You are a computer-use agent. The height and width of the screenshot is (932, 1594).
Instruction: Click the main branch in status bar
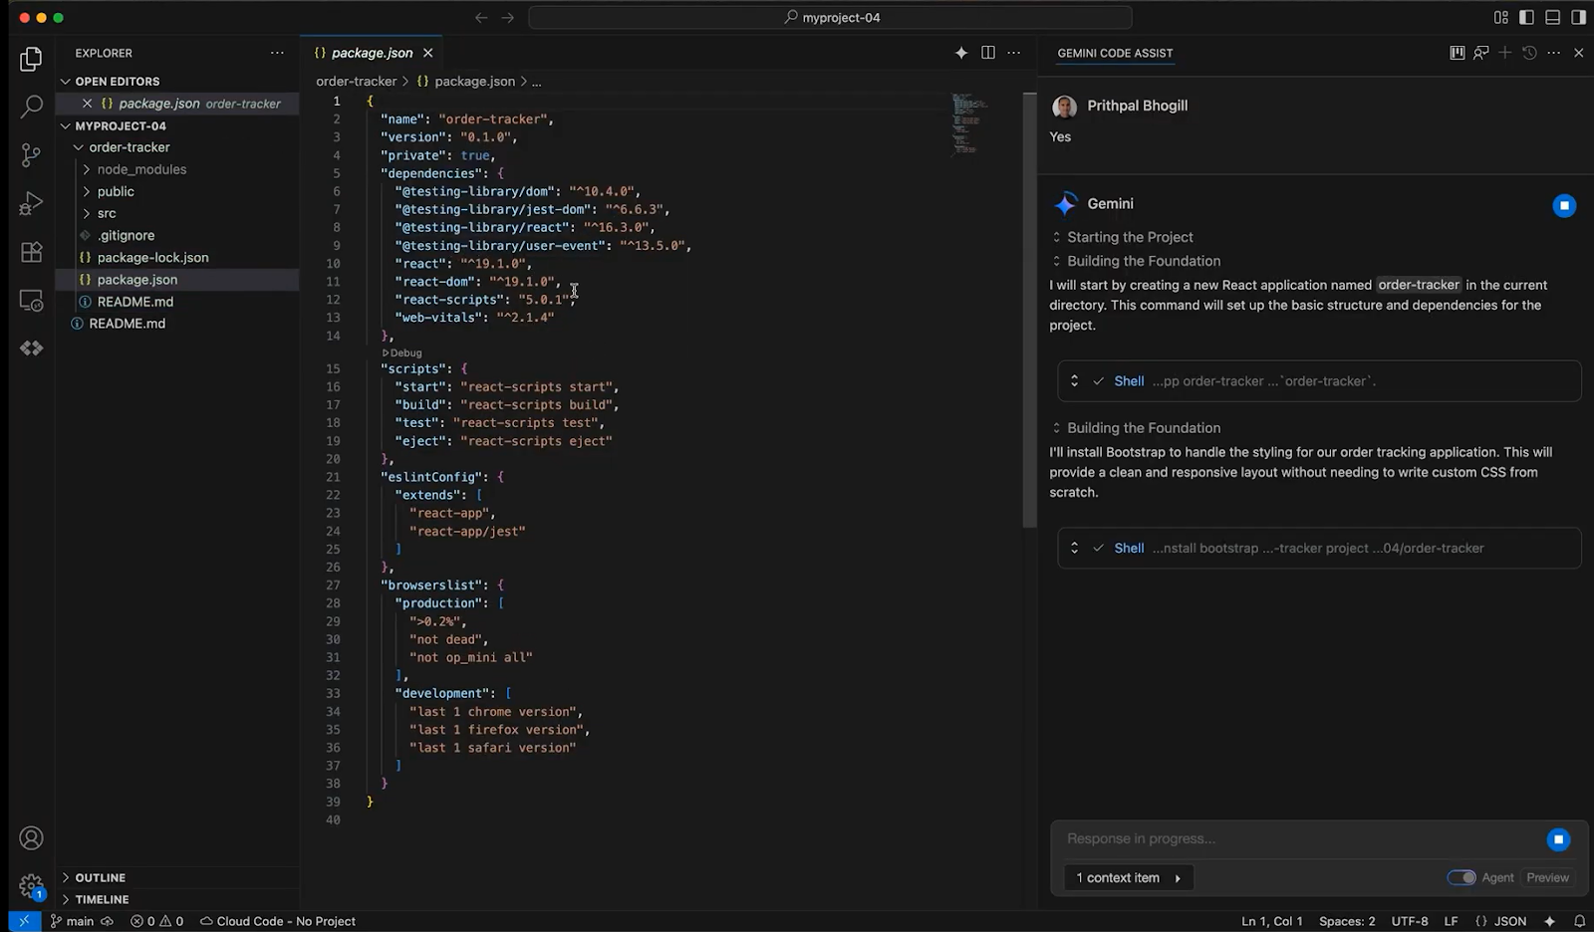[73, 921]
